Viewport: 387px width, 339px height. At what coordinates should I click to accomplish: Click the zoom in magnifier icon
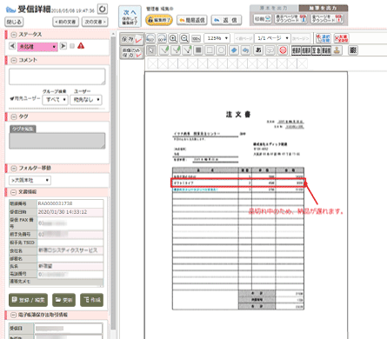point(173,38)
